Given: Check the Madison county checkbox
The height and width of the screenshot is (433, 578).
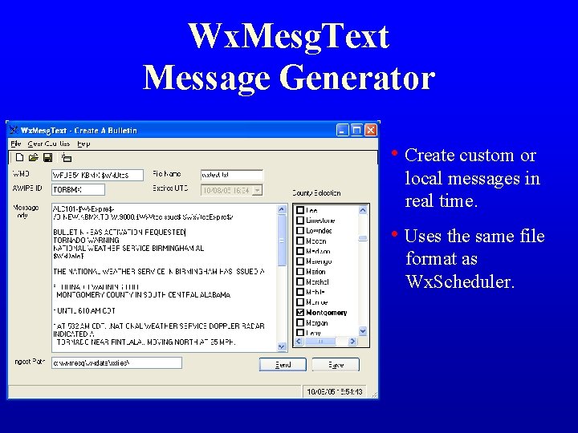Looking at the screenshot, I should click(x=300, y=251).
